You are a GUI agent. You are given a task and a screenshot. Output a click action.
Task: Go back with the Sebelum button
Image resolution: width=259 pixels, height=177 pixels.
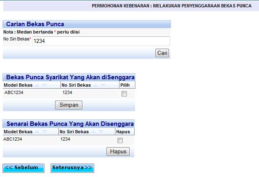[x=24, y=168]
